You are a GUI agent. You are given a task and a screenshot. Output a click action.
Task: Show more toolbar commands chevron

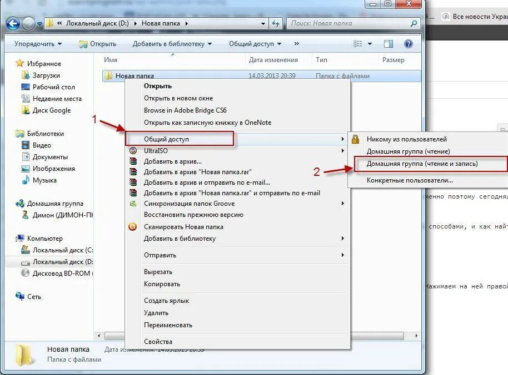[x=296, y=43]
